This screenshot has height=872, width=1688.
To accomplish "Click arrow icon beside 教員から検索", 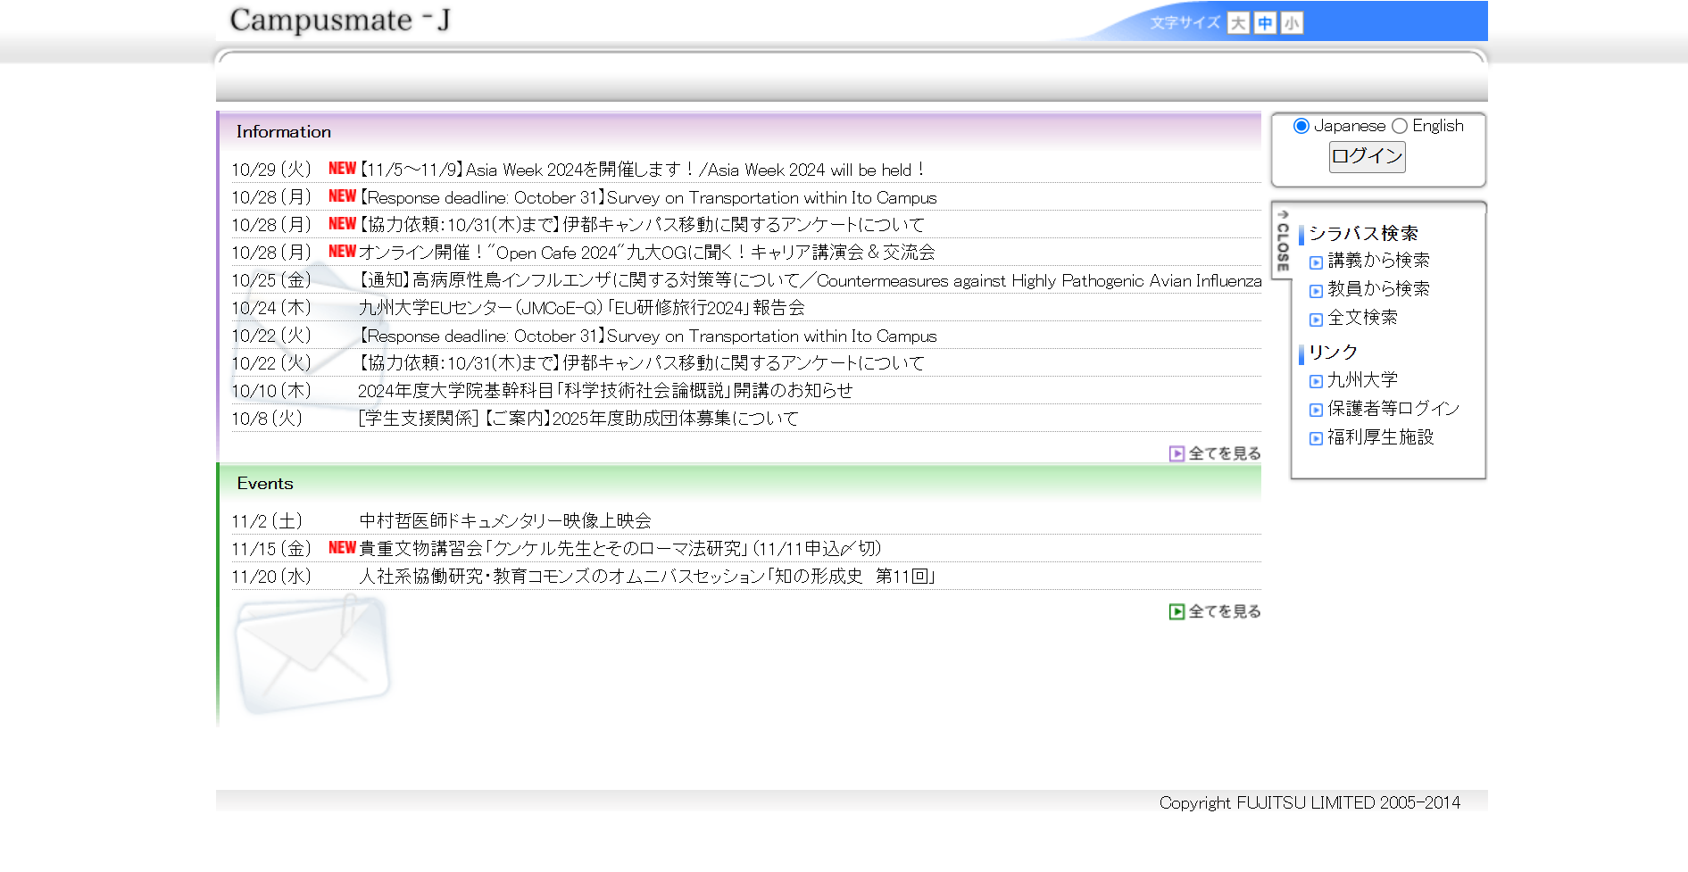I will (x=1316, y=291).
